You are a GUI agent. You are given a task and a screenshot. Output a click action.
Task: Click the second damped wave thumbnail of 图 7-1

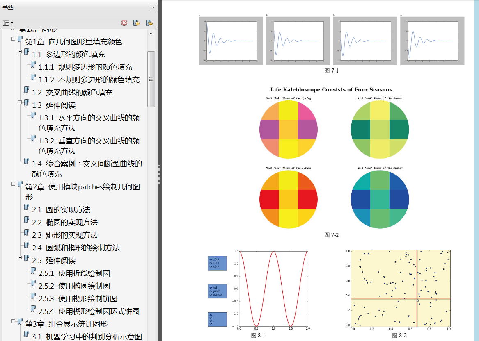(298, 41)
